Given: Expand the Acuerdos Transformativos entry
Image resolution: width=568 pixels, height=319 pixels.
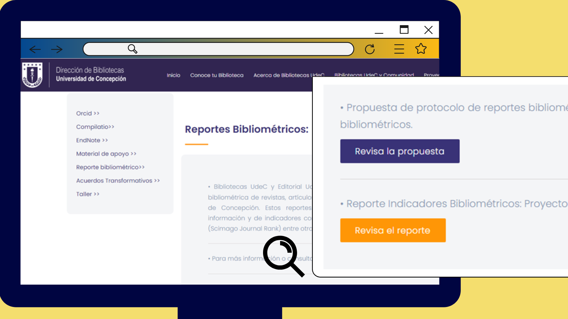Looking at the screenshot, I should (x=118, y=181).
